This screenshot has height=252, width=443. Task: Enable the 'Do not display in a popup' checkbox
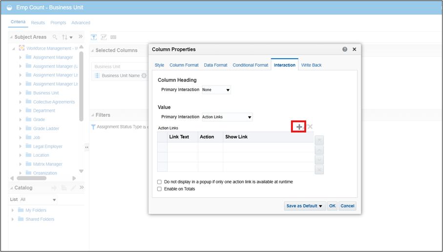click(160, 182)
